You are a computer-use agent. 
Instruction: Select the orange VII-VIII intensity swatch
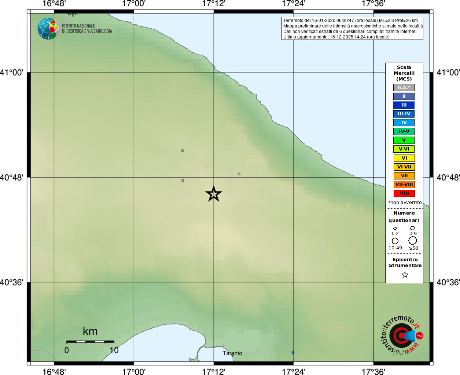(x=404, y=185)
